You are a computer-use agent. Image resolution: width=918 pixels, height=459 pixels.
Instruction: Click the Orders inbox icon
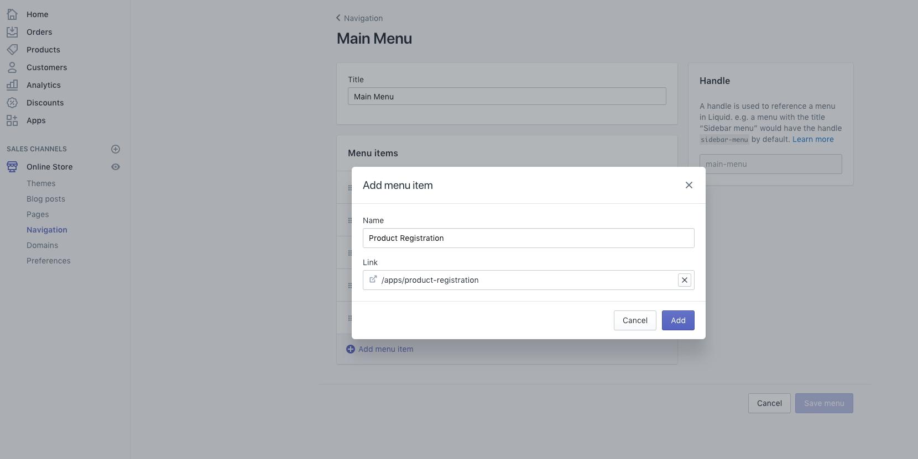(12, 32)
